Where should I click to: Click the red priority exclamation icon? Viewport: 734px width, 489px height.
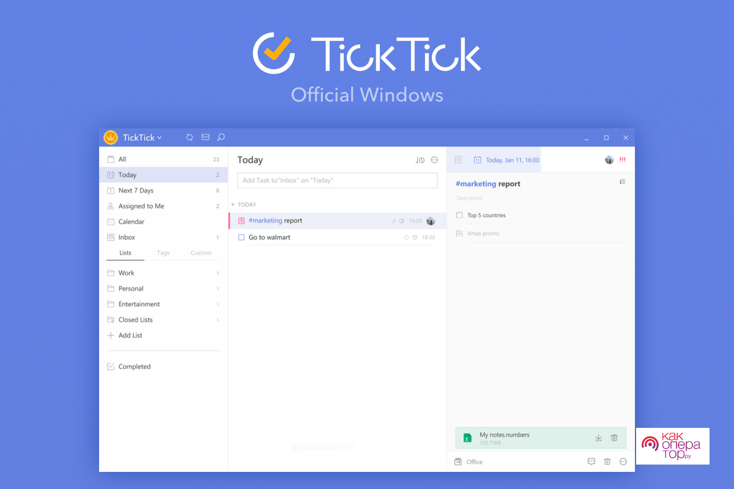point(623,160)
